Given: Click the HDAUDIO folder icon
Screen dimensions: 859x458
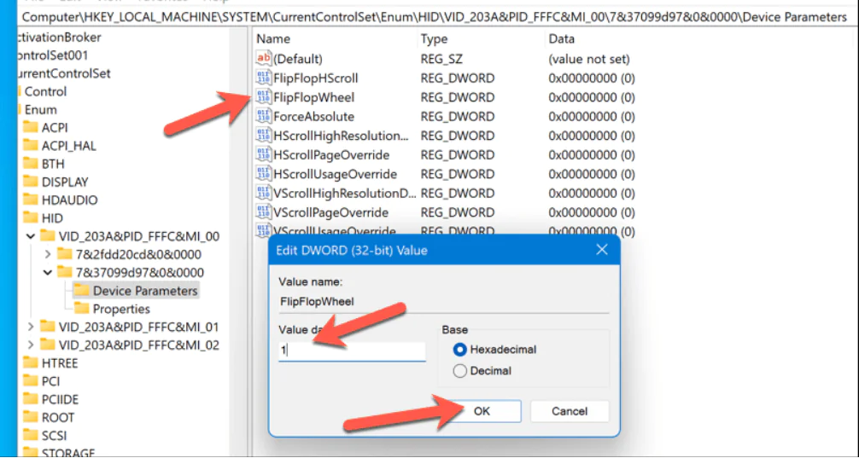Looking at the screenshot, I should coord(31,200).
